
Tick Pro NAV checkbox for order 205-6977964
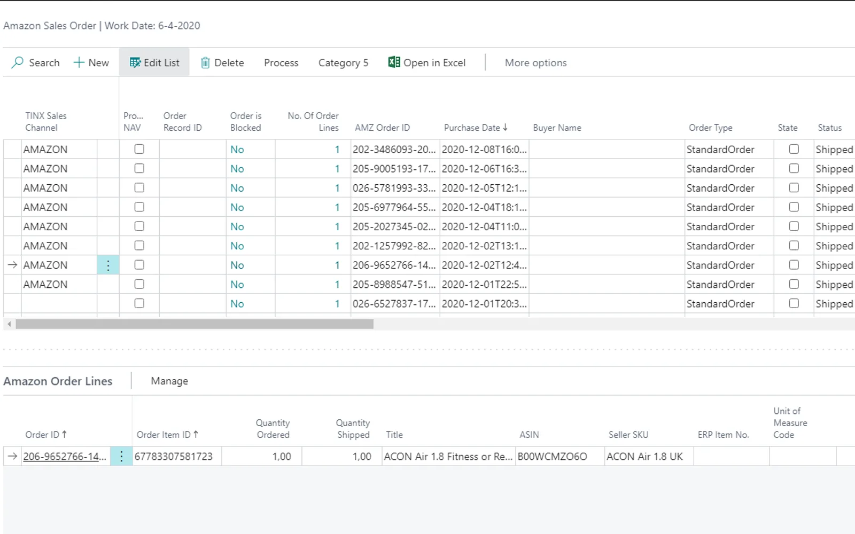pos(139,207)
